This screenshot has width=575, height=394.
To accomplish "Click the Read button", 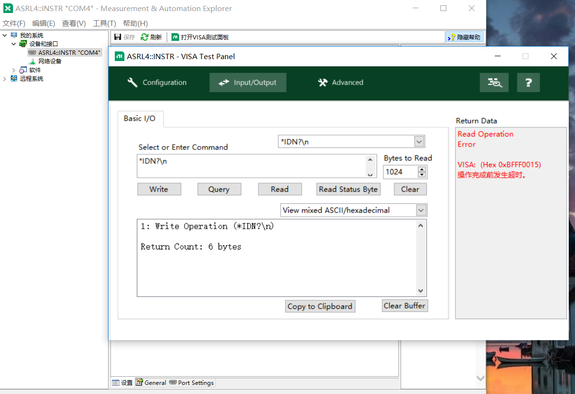I will 280,189.
